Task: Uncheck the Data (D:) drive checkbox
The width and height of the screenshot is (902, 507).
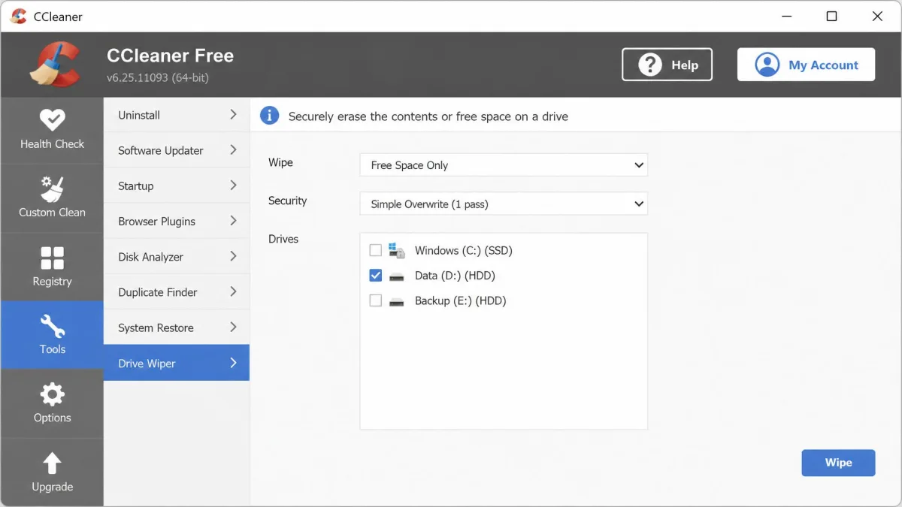Action: (376, 276)
